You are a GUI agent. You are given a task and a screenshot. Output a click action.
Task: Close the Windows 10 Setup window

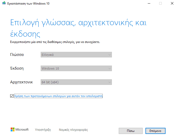point(172,3)
